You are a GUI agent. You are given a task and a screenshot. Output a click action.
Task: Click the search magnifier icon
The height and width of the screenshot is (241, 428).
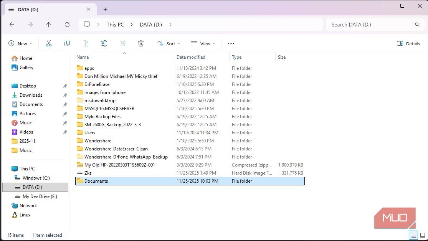pos(417,25)
